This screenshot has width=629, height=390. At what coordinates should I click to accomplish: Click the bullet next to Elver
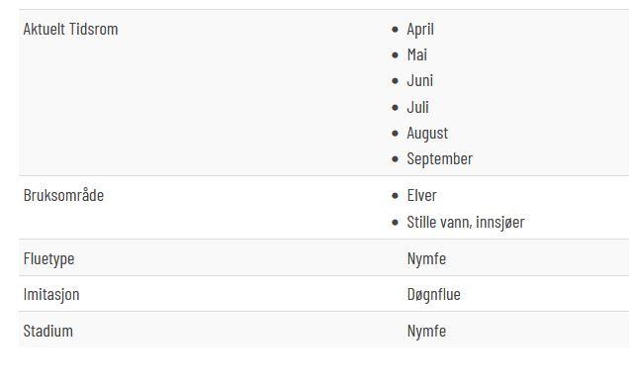point(396,196)
